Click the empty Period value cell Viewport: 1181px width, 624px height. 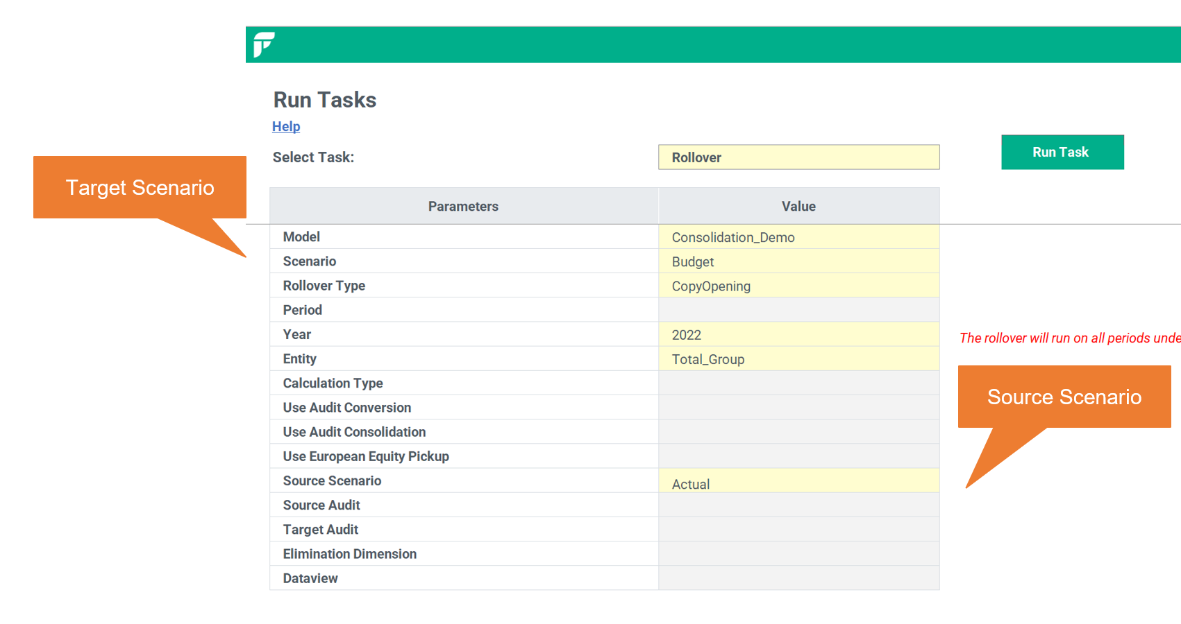coord(798,310)
